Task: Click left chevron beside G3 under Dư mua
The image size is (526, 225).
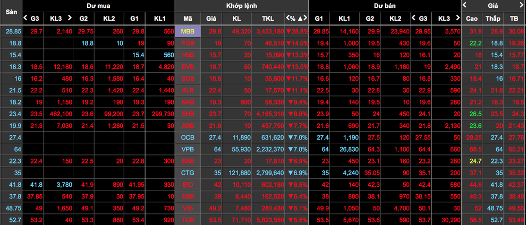Action: [x=25, y=18]
